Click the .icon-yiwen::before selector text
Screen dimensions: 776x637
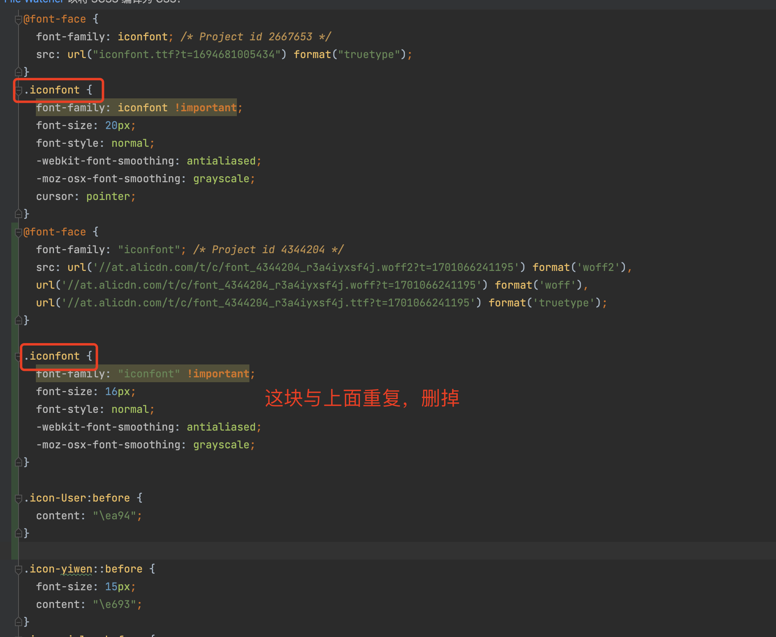[x=83, y=569]
